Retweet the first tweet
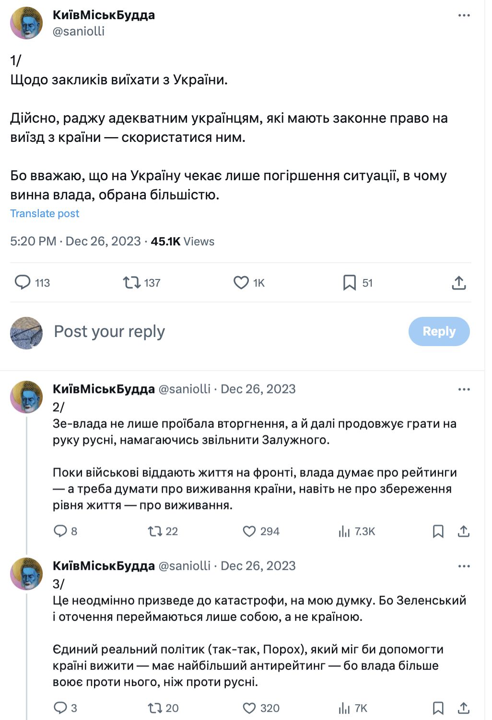 131,283
